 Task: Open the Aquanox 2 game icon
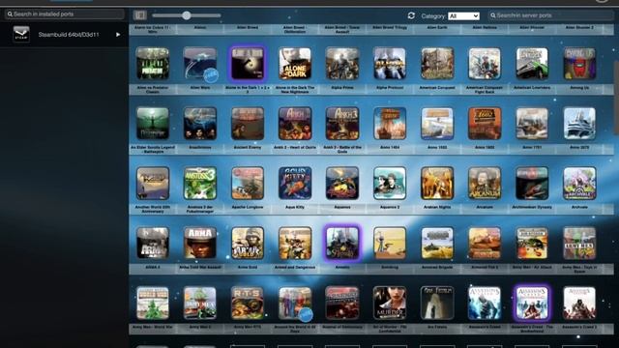[x=390, y=183]
